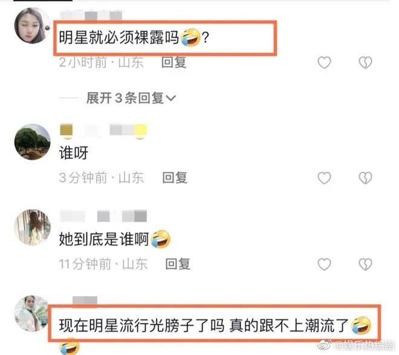Open the bottom commenter's avatar profile

point(31,313)
